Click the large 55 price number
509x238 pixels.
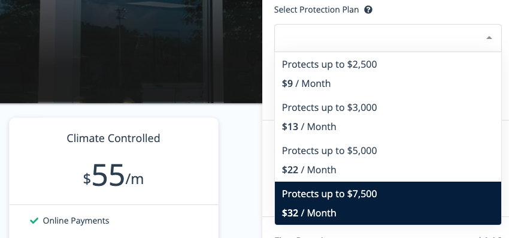click(x=108, y=175)
